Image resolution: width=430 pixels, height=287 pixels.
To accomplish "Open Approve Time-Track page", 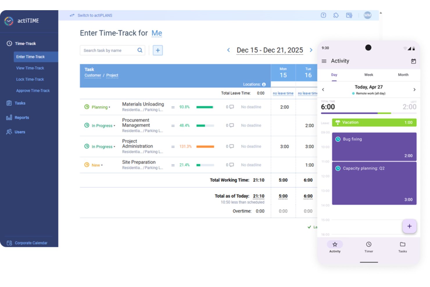I will point(33,91).
